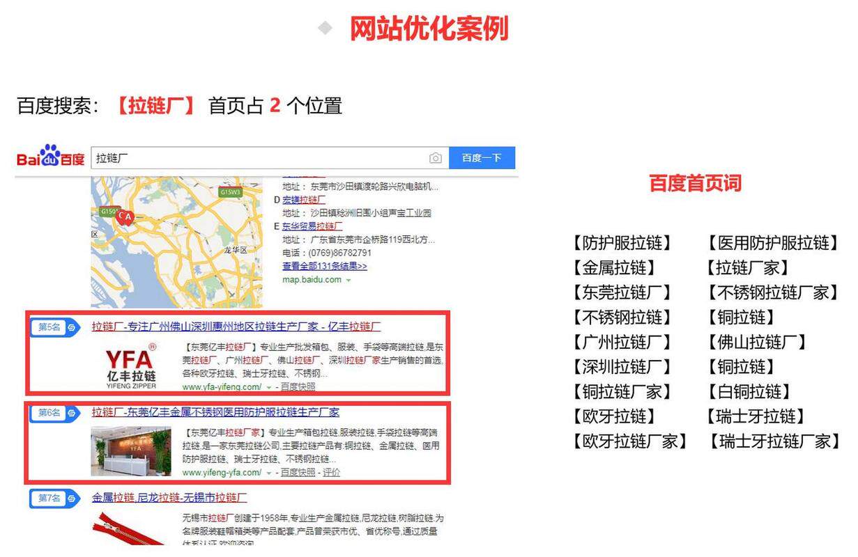Click the www.yifeng-yfa.com URL

coord(222,472)
